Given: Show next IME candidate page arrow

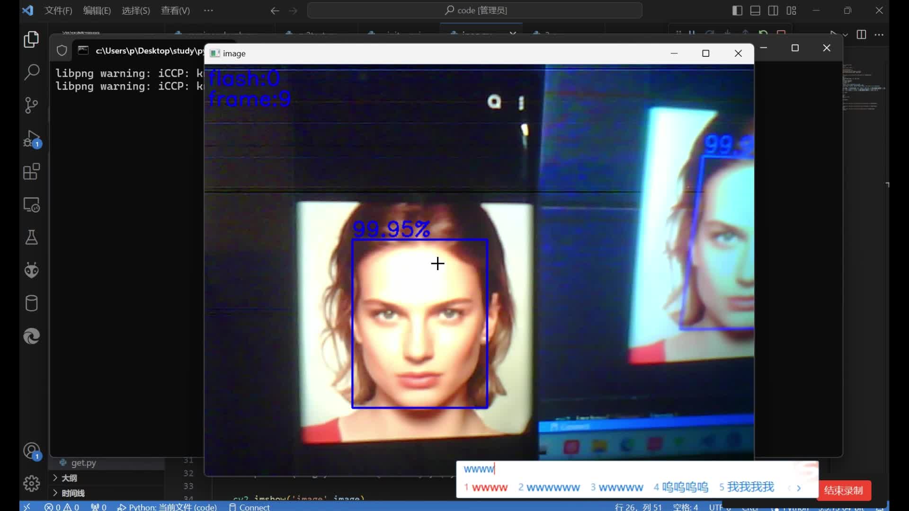Looking at the screenshot, I should tap(799, 488).
